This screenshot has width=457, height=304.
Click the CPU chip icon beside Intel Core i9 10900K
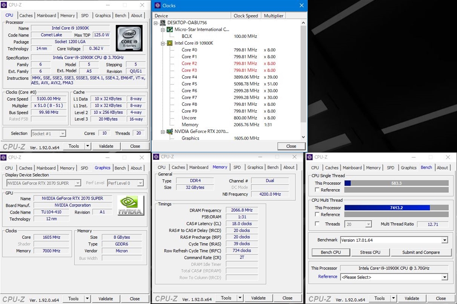pyautogui.click(x=170, y=43)
